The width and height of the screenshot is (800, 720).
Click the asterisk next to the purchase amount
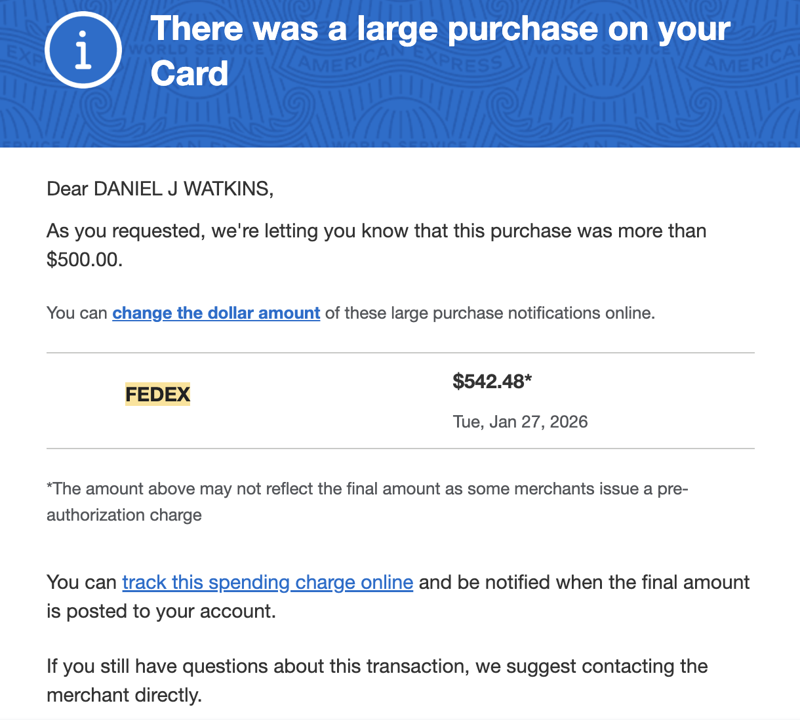click(529, 379)
